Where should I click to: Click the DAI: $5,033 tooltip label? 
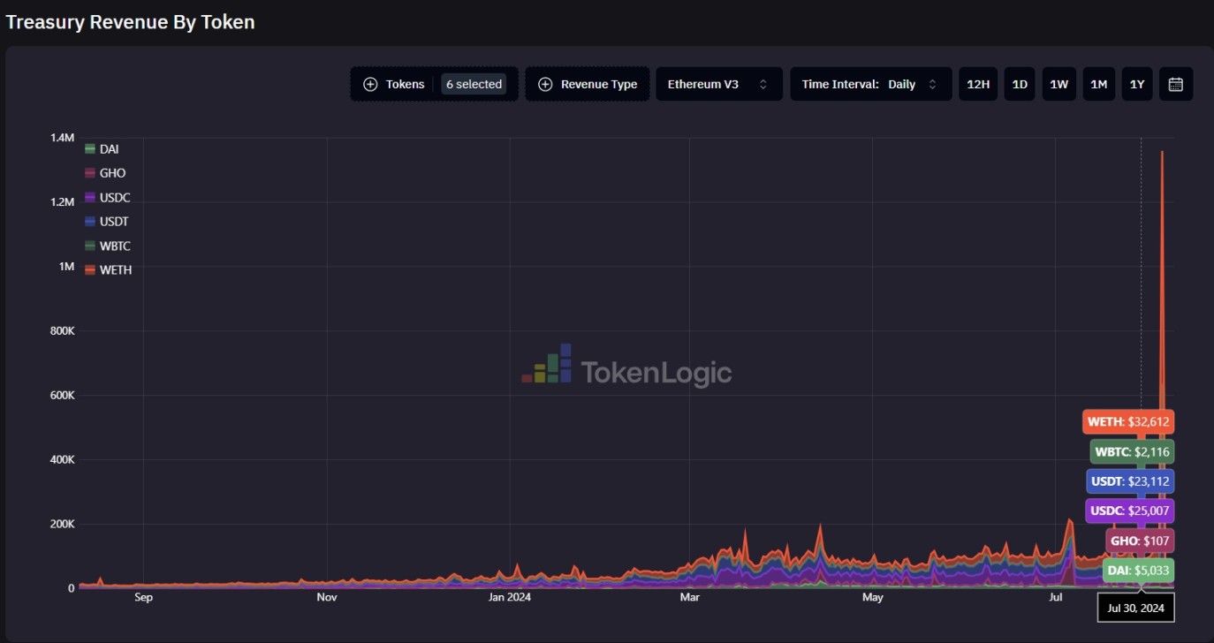coord(1136,571)
